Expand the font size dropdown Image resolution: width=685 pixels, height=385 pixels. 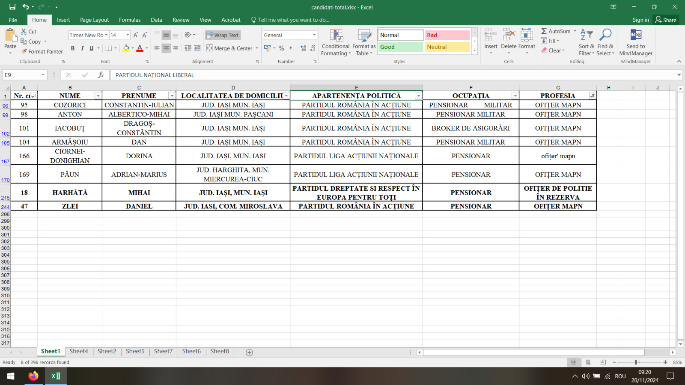point(128,35)
